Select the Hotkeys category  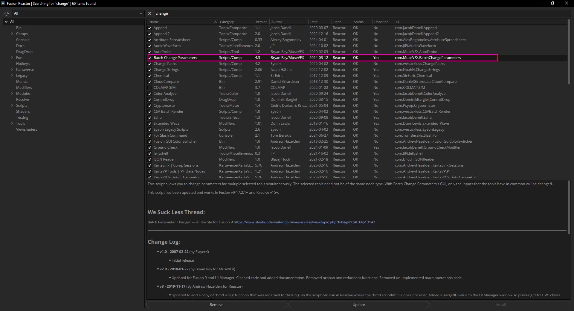pos(23,64)
